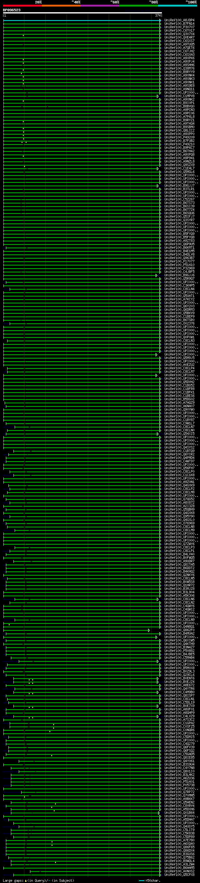This screenshot has height=883, width=200.
Task: Open hit UniRef100_P30707
Action: click(179, 27)
